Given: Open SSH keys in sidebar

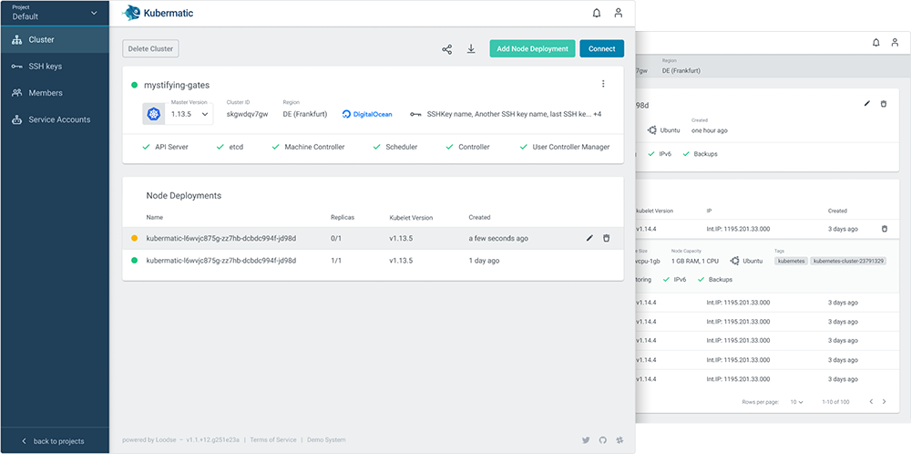Looking at the screenshot, I should (x=55, y=67).
